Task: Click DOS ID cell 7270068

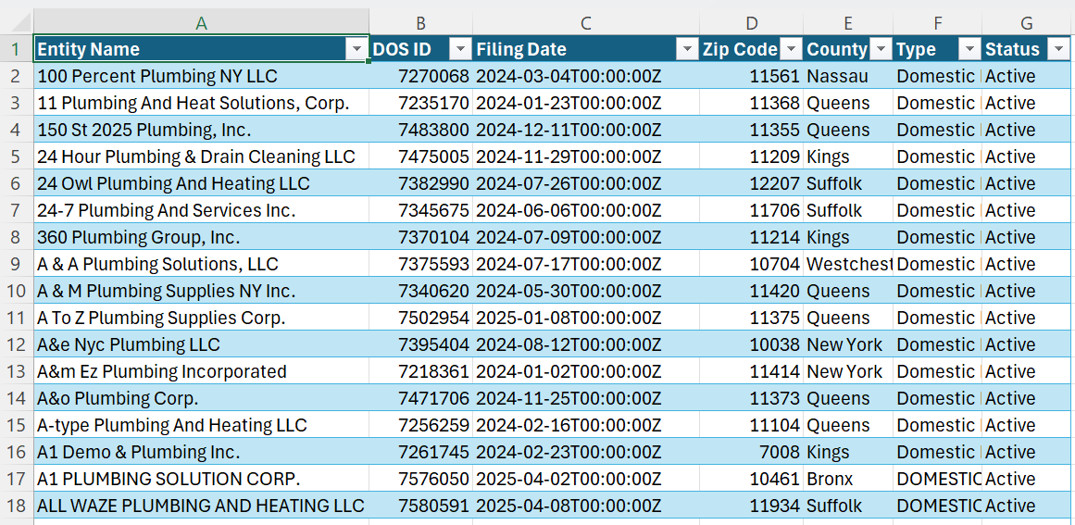Action: [421, 76]
